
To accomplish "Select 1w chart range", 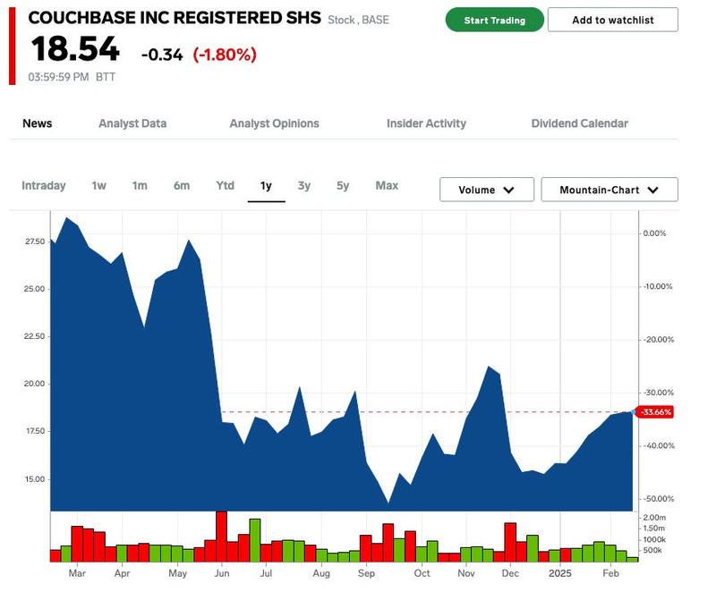I will (98, 186).
